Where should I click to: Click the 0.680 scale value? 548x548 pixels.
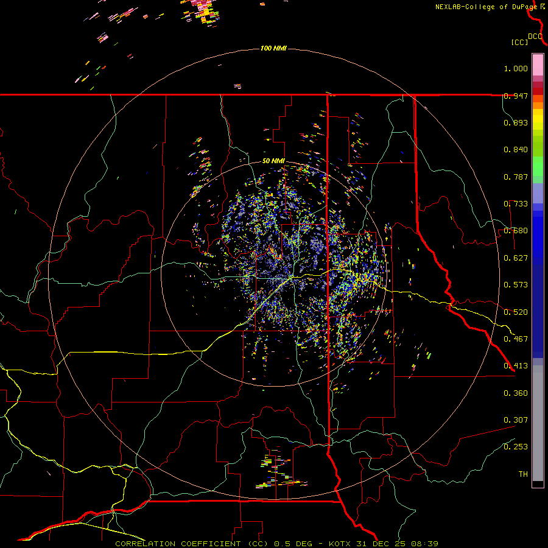click(516, 231)
